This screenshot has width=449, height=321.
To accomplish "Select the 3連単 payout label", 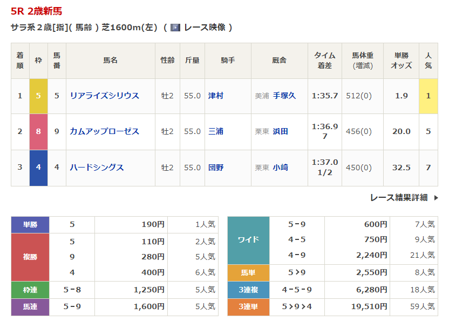I will tap(248, 306).
